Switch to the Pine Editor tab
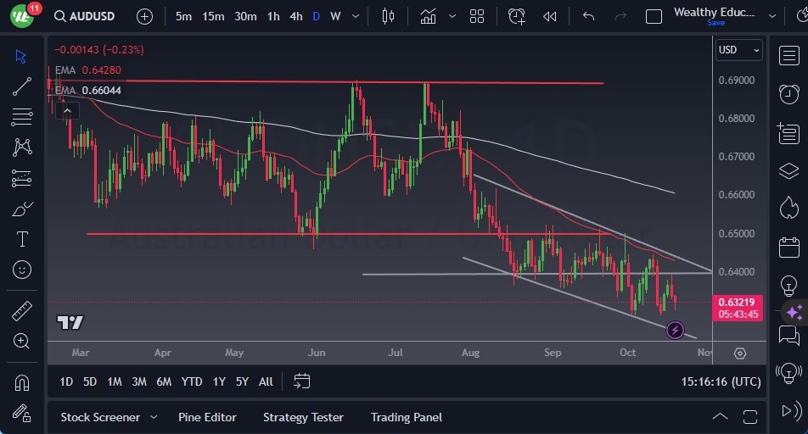This screenshot has height=434, width=808. [x=207, y=417]
